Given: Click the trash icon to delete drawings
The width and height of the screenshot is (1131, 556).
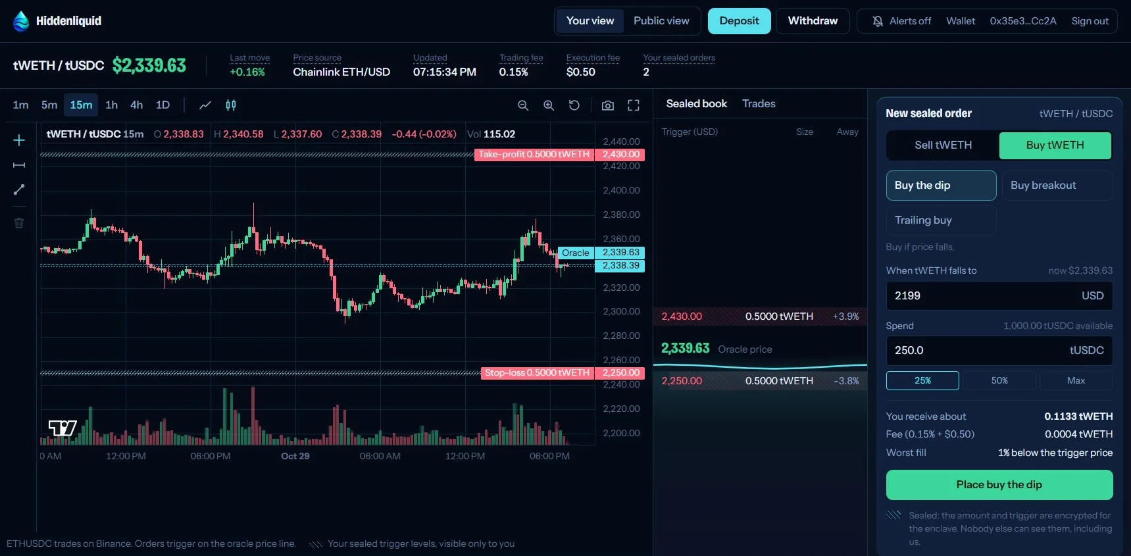Looking at the screenshot, I should (19, 223).
